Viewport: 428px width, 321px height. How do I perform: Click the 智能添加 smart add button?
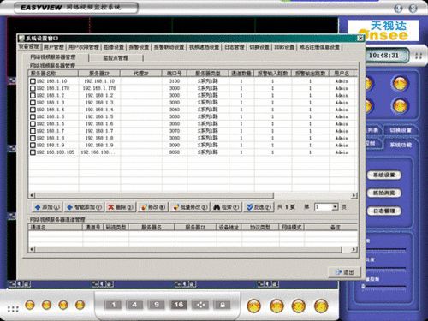tap(84, 207)
